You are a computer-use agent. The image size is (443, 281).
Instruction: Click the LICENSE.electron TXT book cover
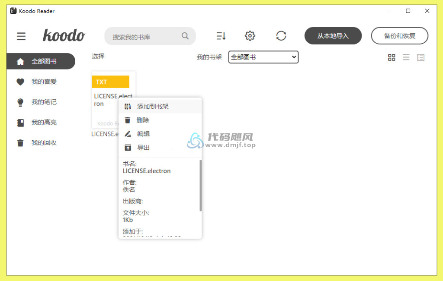pyautogui.click(x=114, y=100)
